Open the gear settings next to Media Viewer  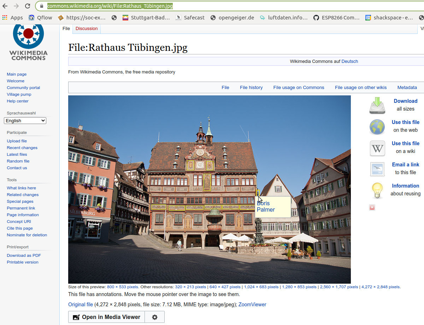click(x=154, y=317)
